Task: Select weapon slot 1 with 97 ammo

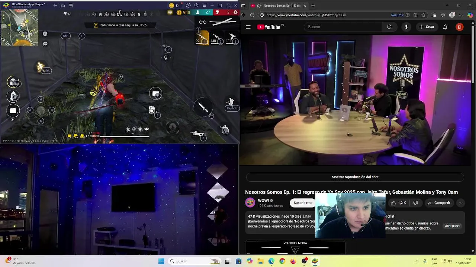Action: tap(202, 38)
